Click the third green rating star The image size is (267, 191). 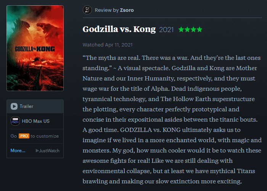tap(193, 29)
